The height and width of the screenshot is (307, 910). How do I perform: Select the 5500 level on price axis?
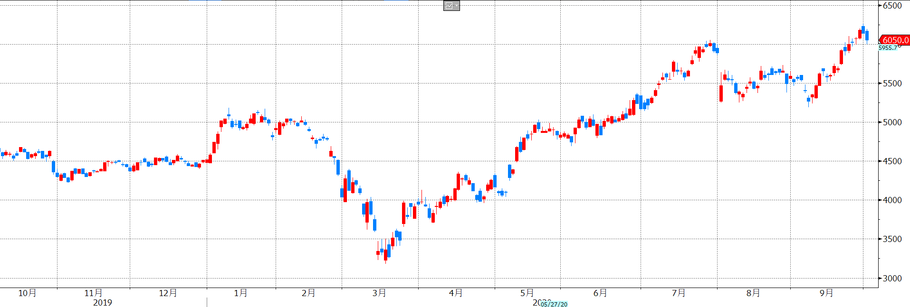coord(892,84)
